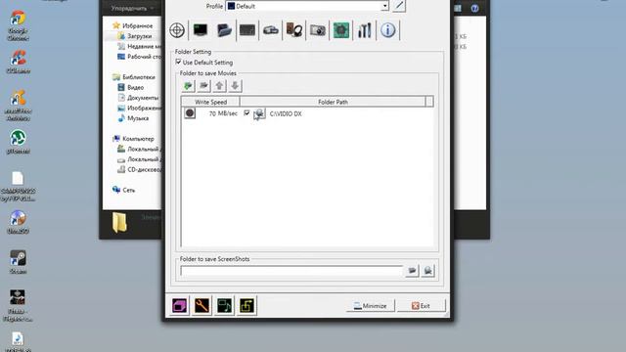Toggle Use Default Setting checkbox
Viewport: 626px width, 352px height.
click(178, 62)
